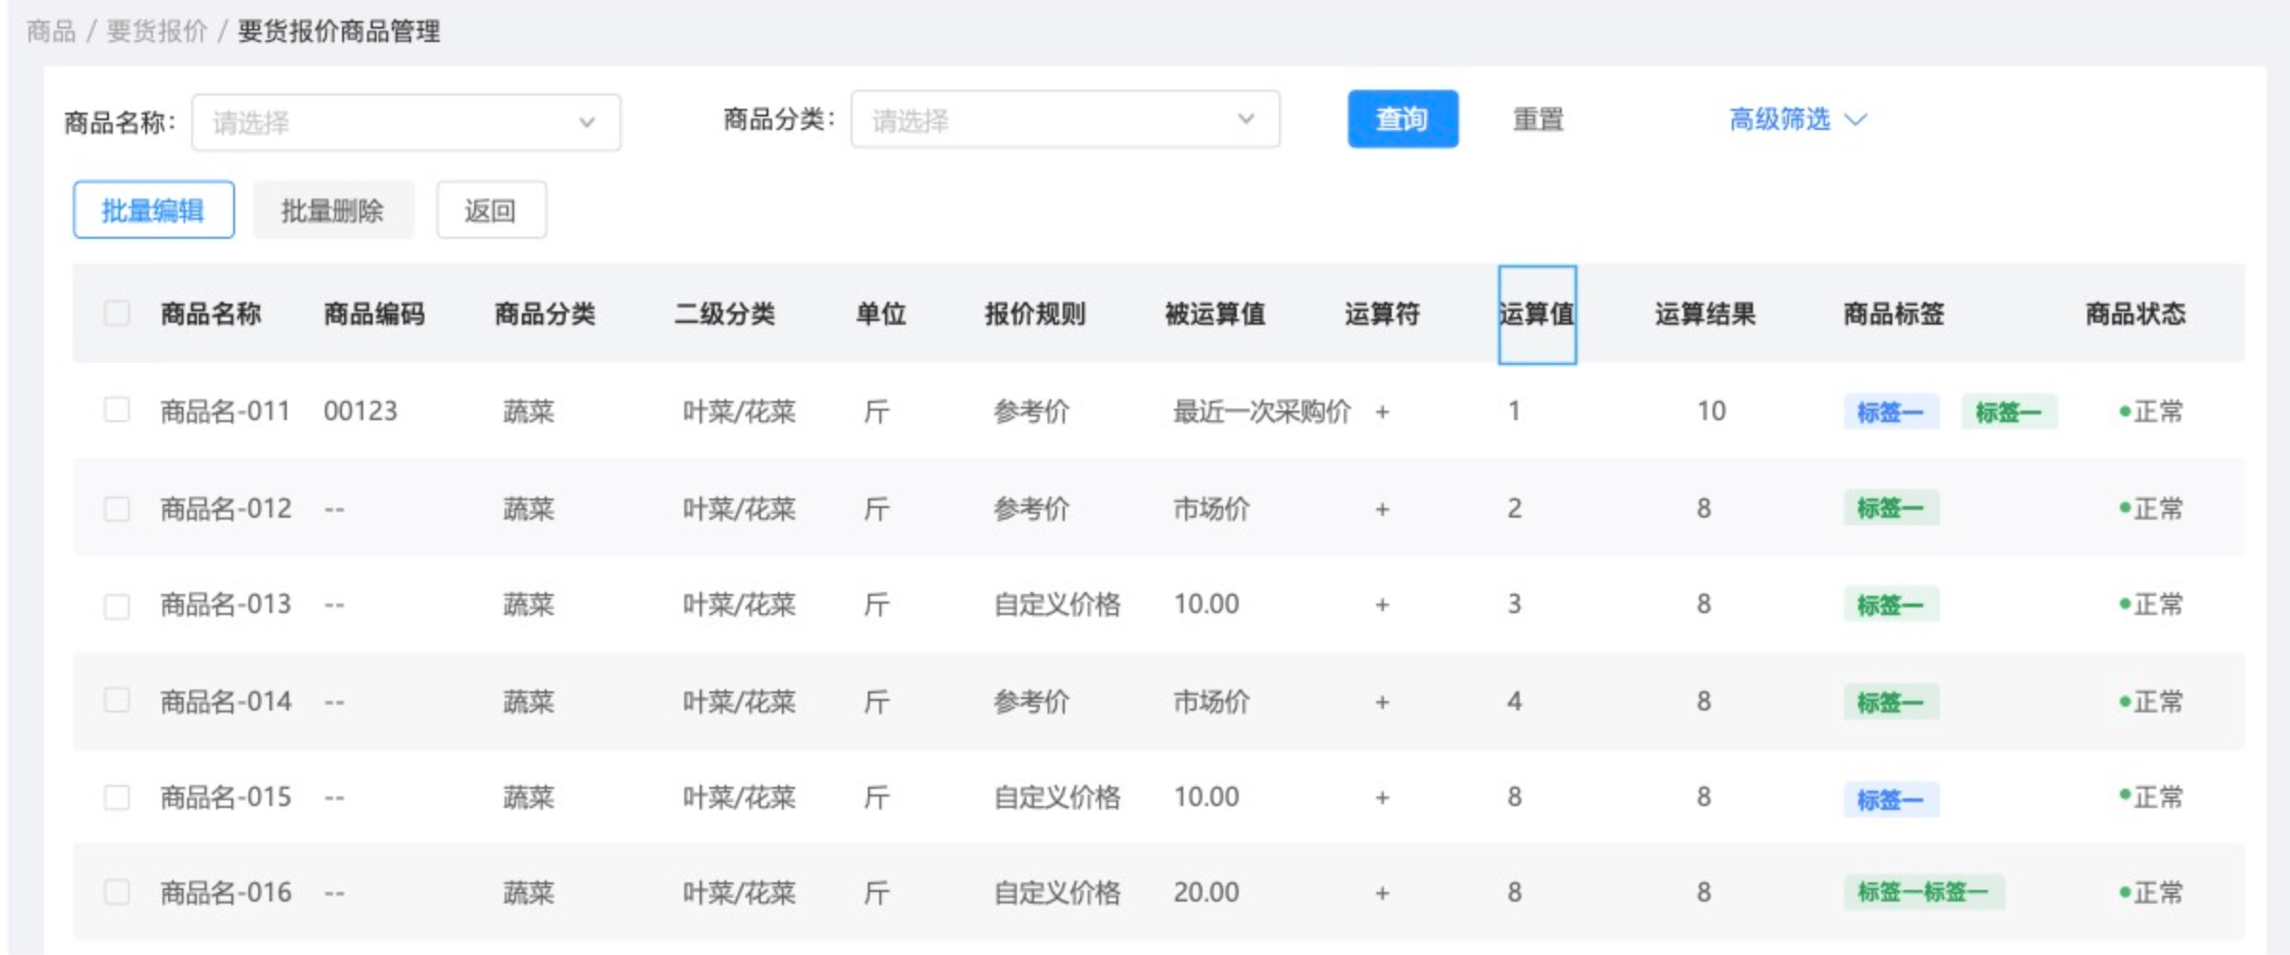Click 最近一次采购价 in the first row

coord(1262,412)
